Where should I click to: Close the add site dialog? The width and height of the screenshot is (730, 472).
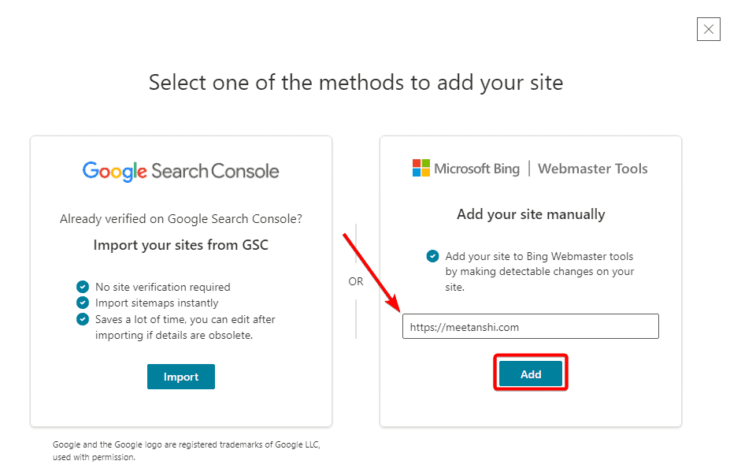click(708, 29)
